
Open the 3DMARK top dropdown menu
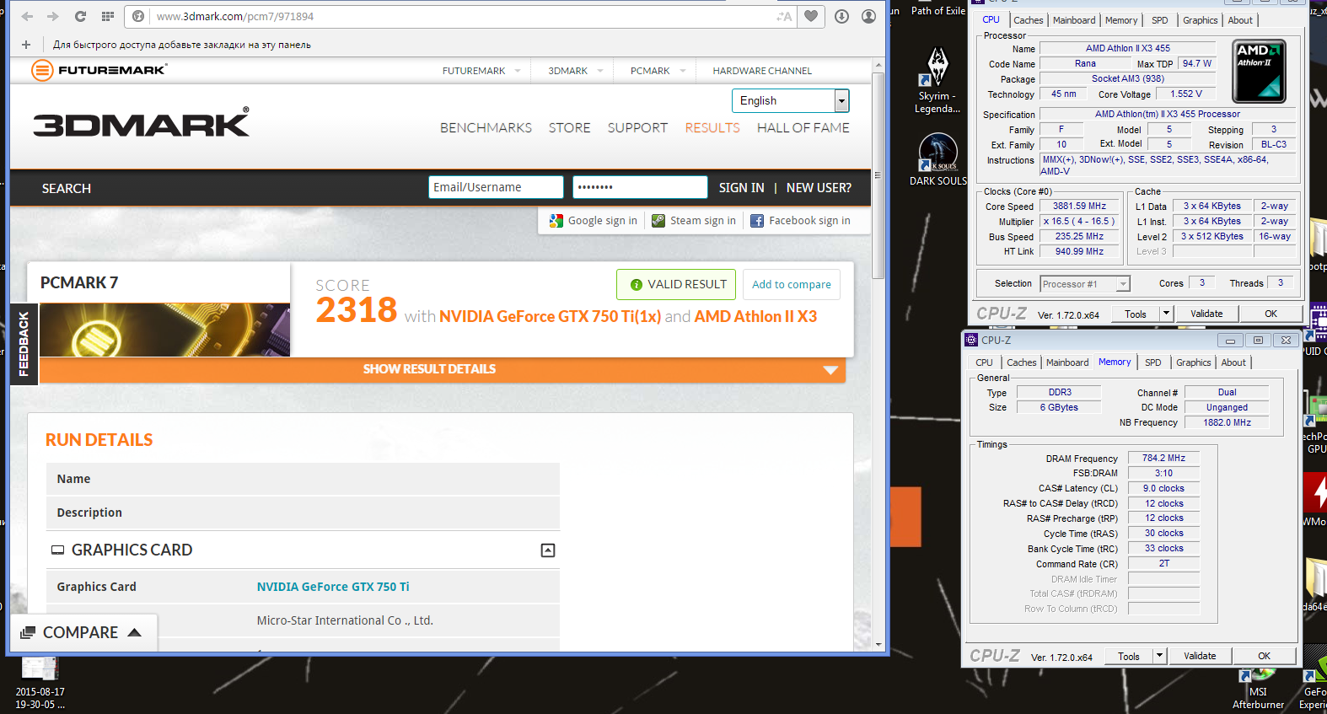coord(576,71)
